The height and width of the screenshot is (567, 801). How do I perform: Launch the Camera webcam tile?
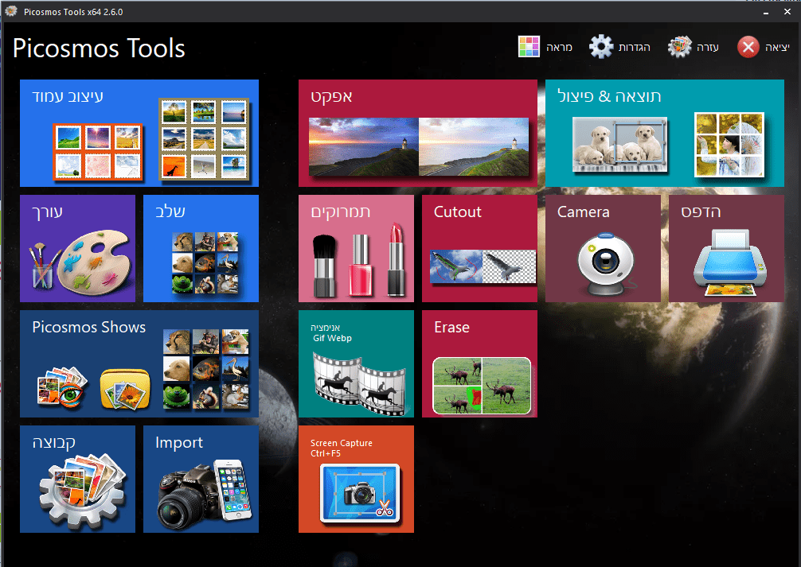point(603,249)
